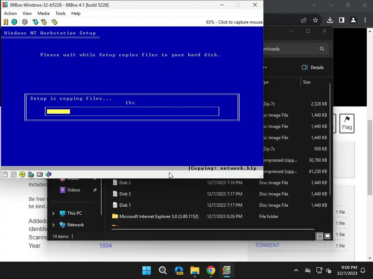The image size is (373, 279).
Task: Click Chrome tab search chevron
Action: coord(314,5)
